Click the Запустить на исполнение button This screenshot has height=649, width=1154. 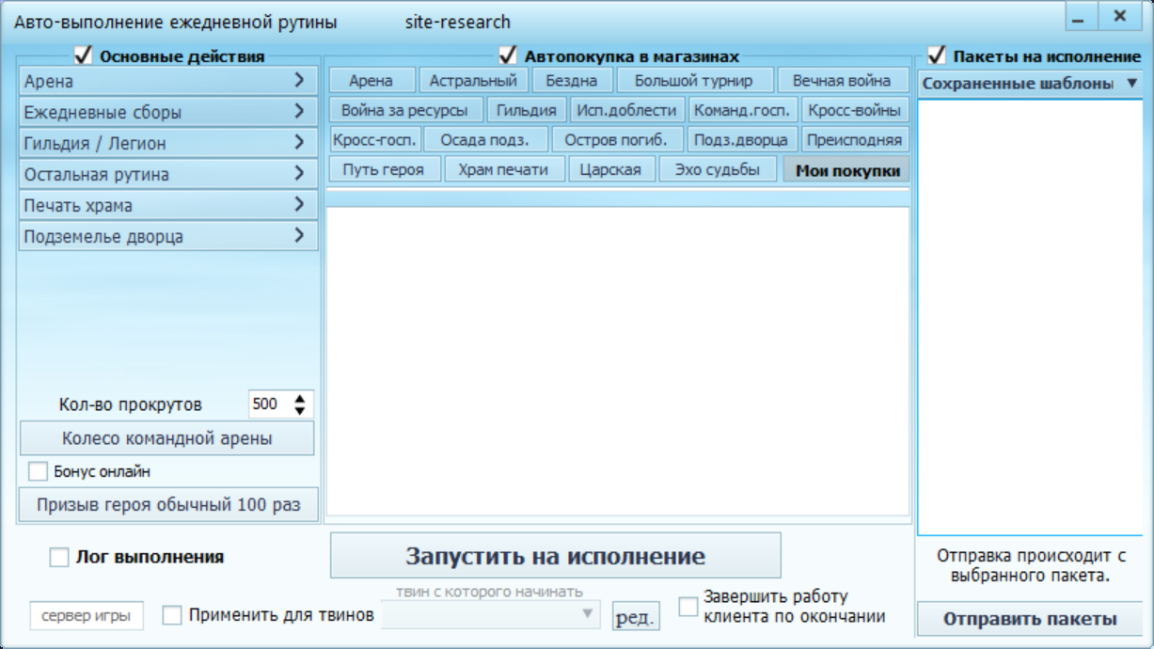click(555, 556)
